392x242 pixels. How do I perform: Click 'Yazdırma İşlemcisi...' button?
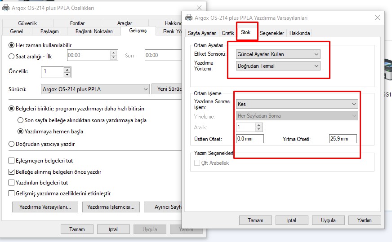click(x=111, y=207)
